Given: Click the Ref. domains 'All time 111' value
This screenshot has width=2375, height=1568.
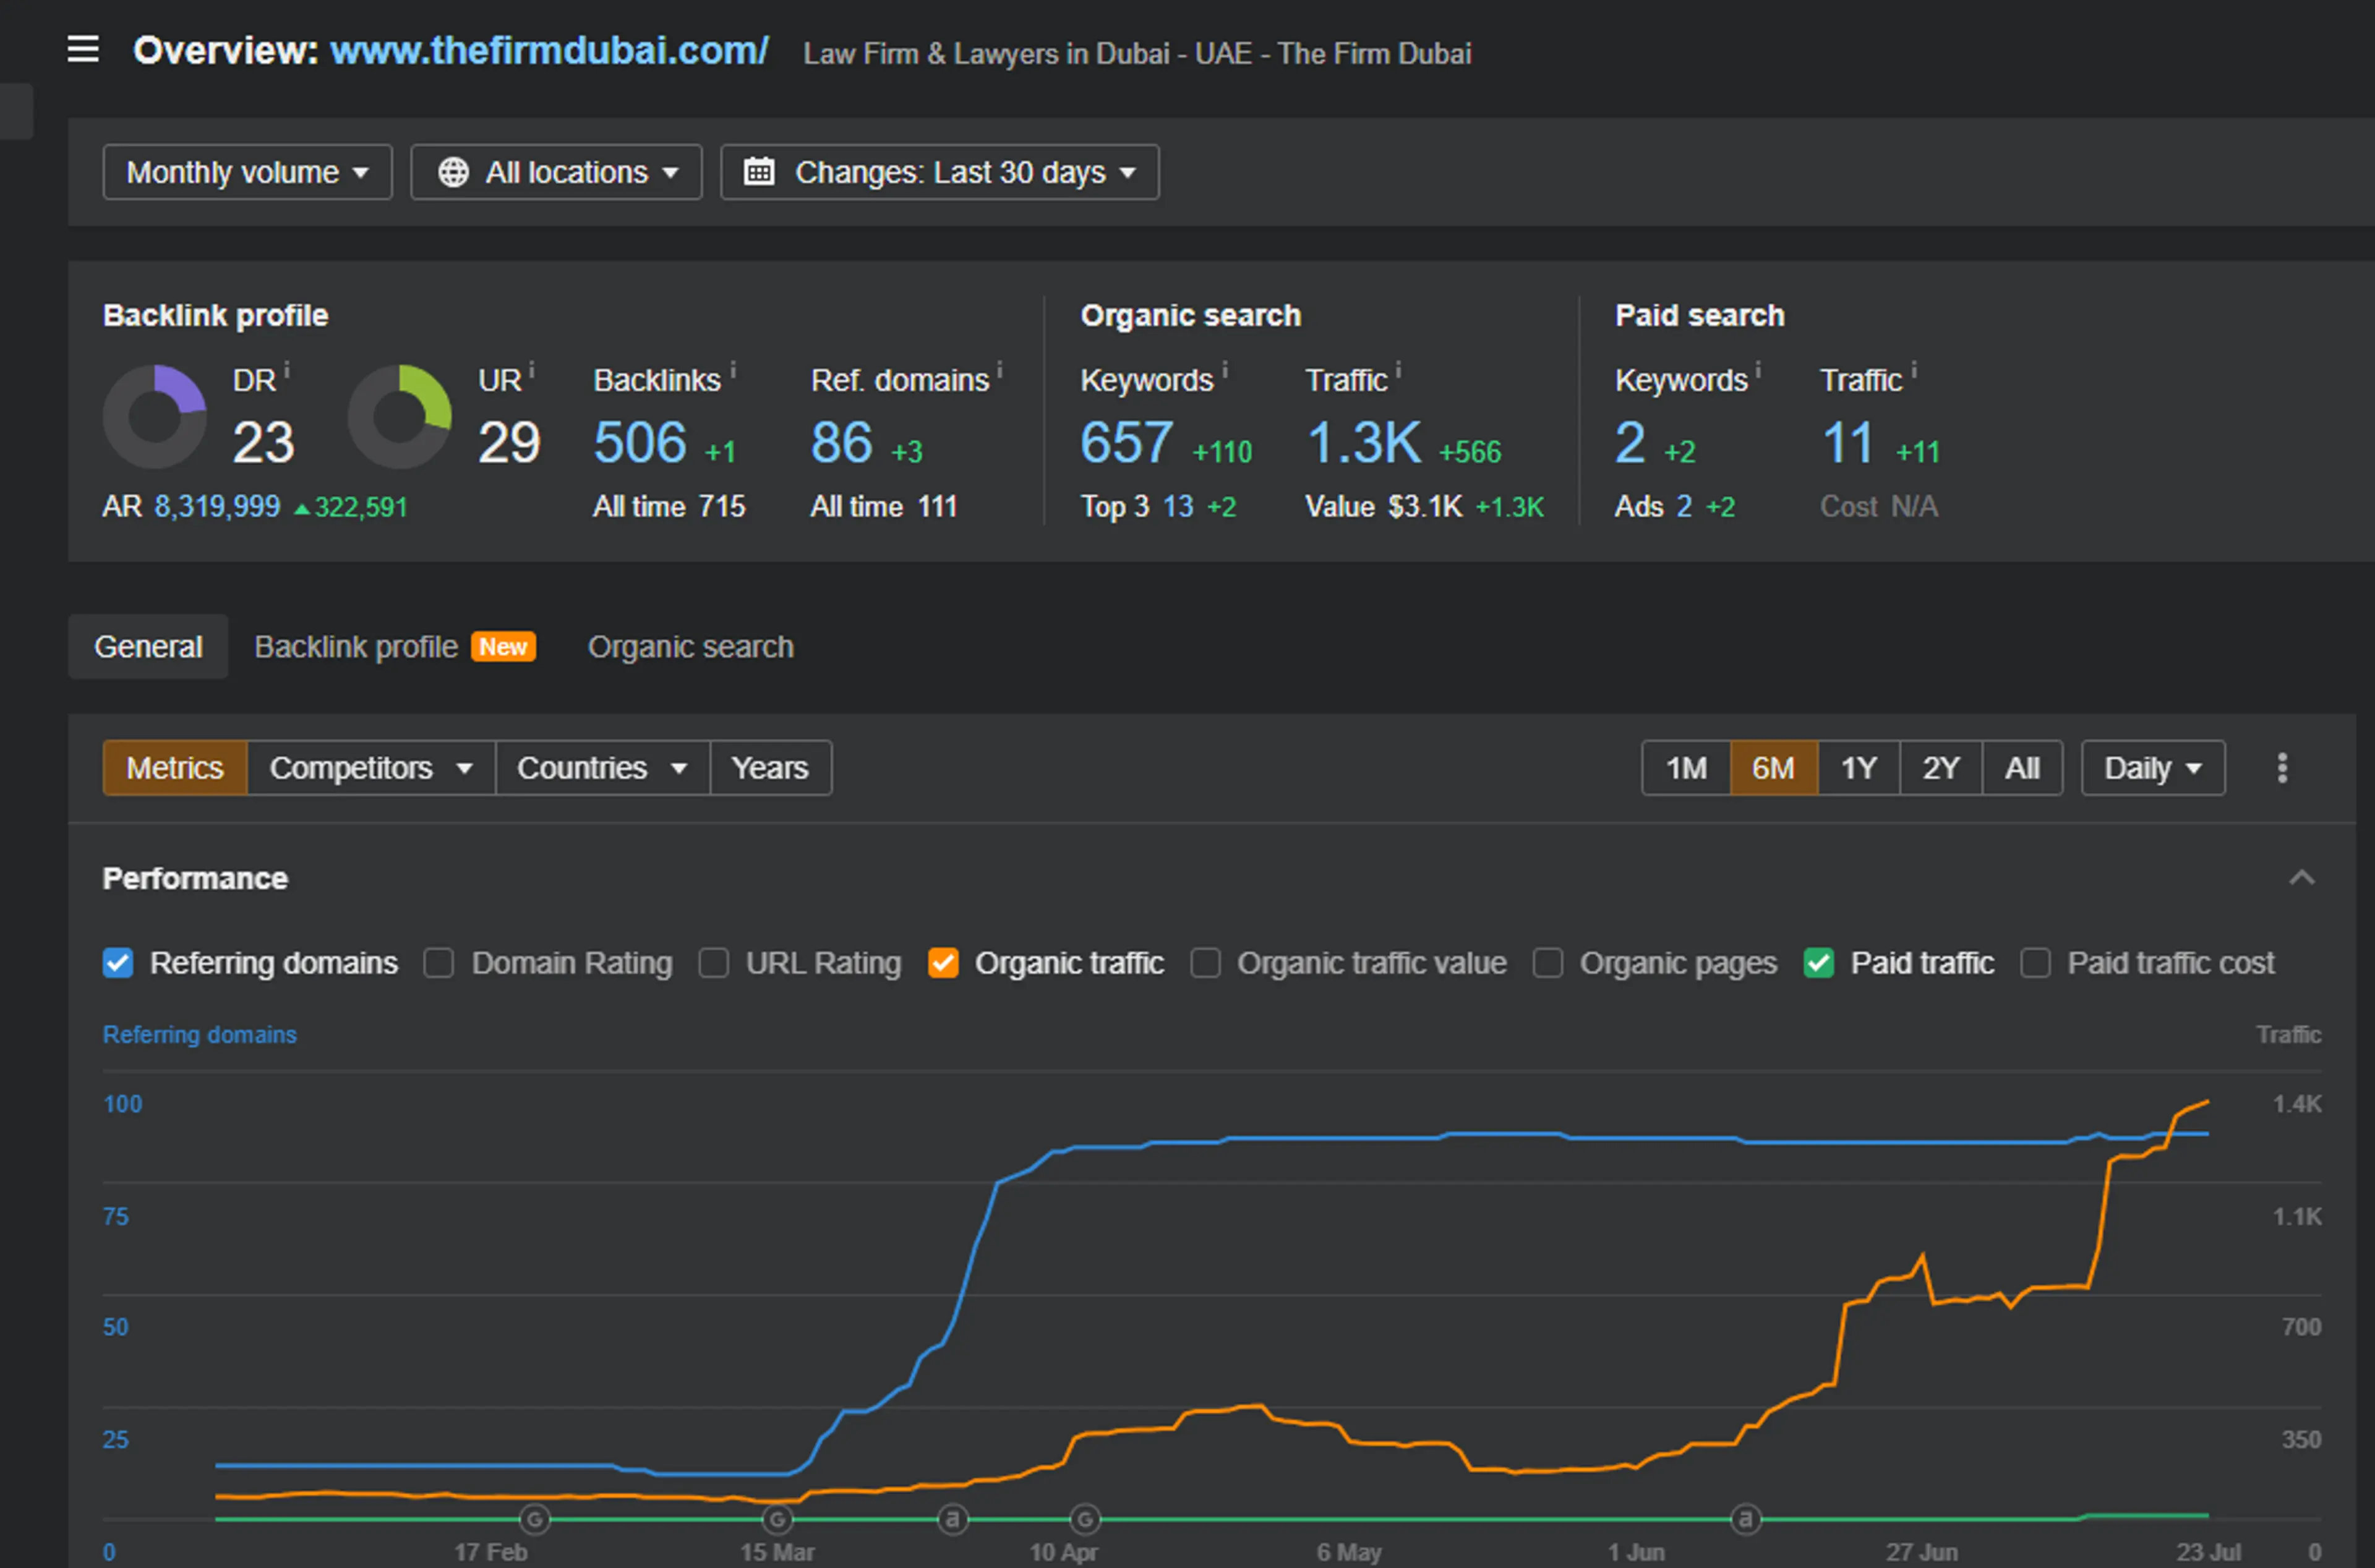Looking at the screenshot, I should (x=884, y=507).
